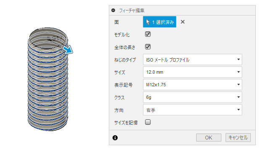Clear the face selection with the X icon

point(183,22)
